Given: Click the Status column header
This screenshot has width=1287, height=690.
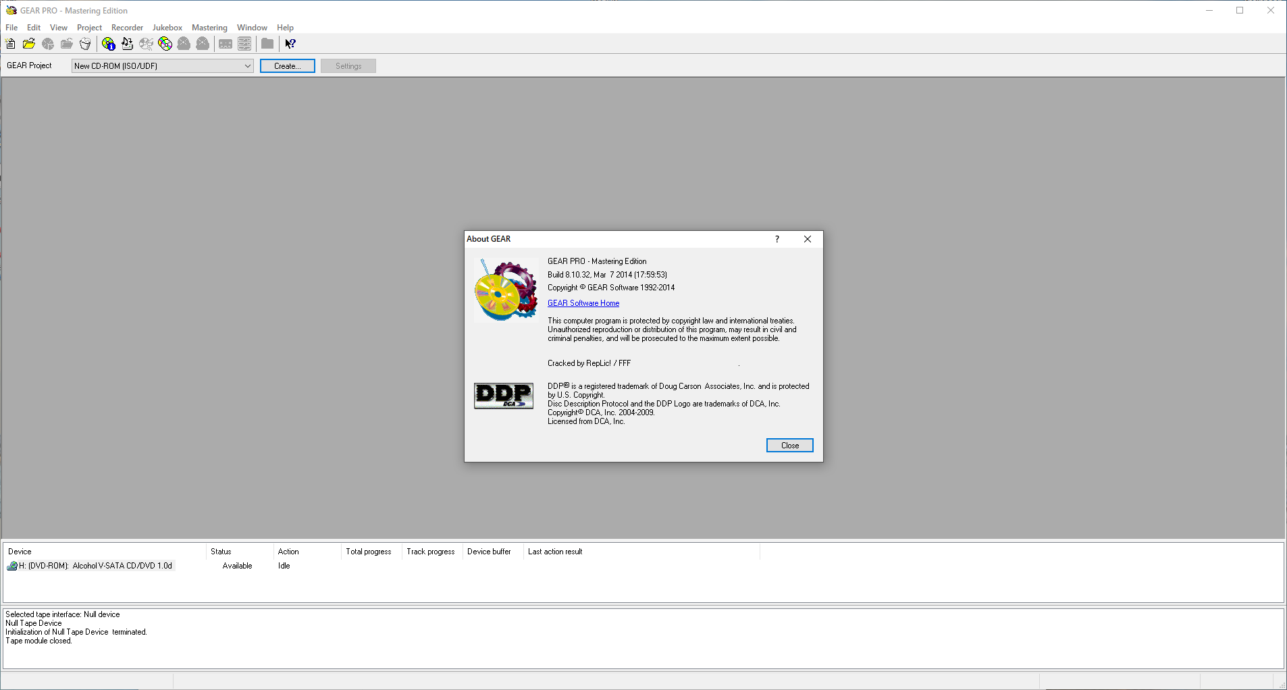Looking at the screenshot, I should coord(240,552).
